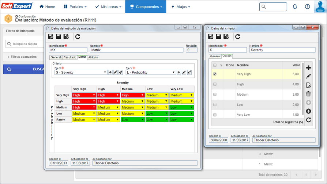Viewport: 327px width, 184px height.
Task: Click first save icon in criterion data window
Action: click(x=211, y=37)
